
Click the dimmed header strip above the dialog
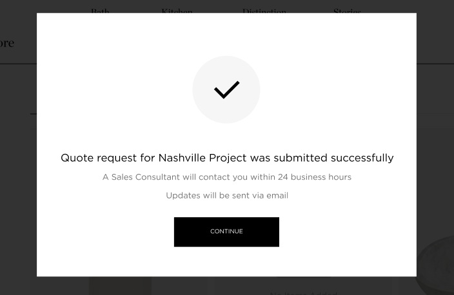point(226,6)
